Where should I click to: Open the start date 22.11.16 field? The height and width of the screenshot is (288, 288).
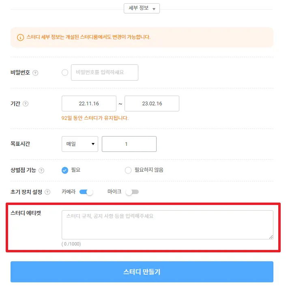[x=89, y=104]
